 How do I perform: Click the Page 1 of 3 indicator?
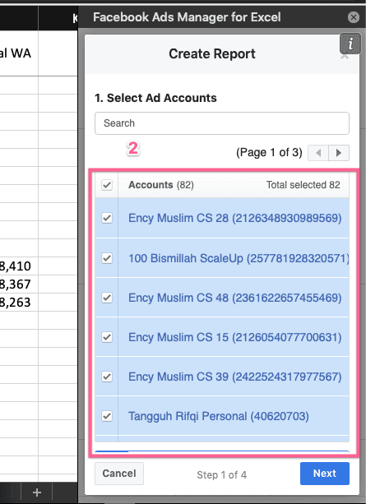[x=269, y=152]
